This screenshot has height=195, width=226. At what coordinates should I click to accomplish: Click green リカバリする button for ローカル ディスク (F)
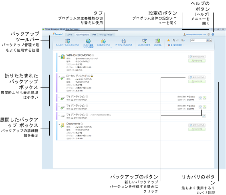(x=197, y=81)
